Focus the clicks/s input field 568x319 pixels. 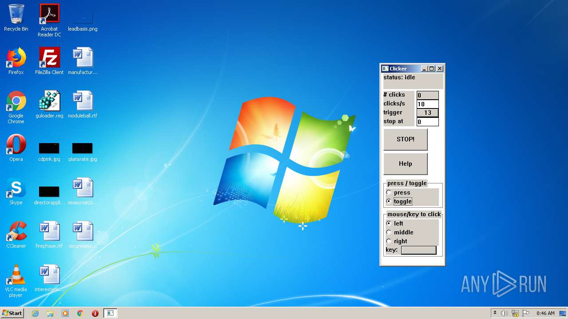pos(428,104)
